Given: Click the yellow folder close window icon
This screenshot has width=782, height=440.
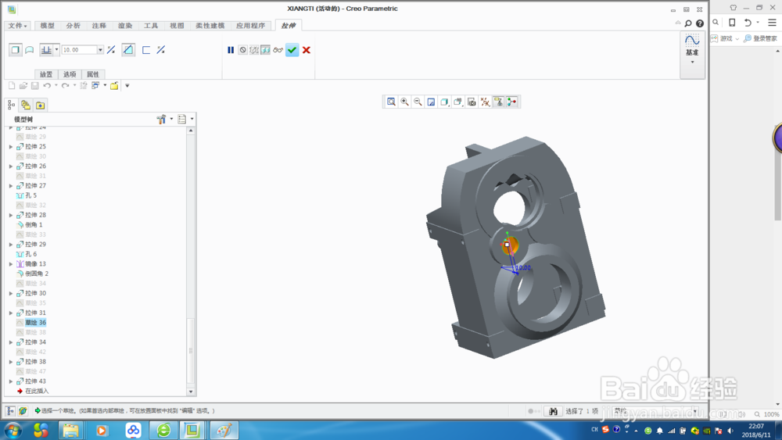Looking at the screenshot, I should [x=114, y=86].
